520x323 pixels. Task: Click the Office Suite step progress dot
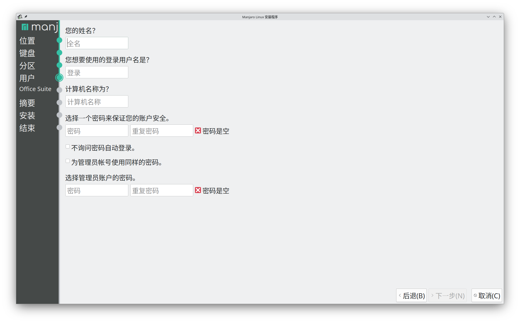(59, 90)
